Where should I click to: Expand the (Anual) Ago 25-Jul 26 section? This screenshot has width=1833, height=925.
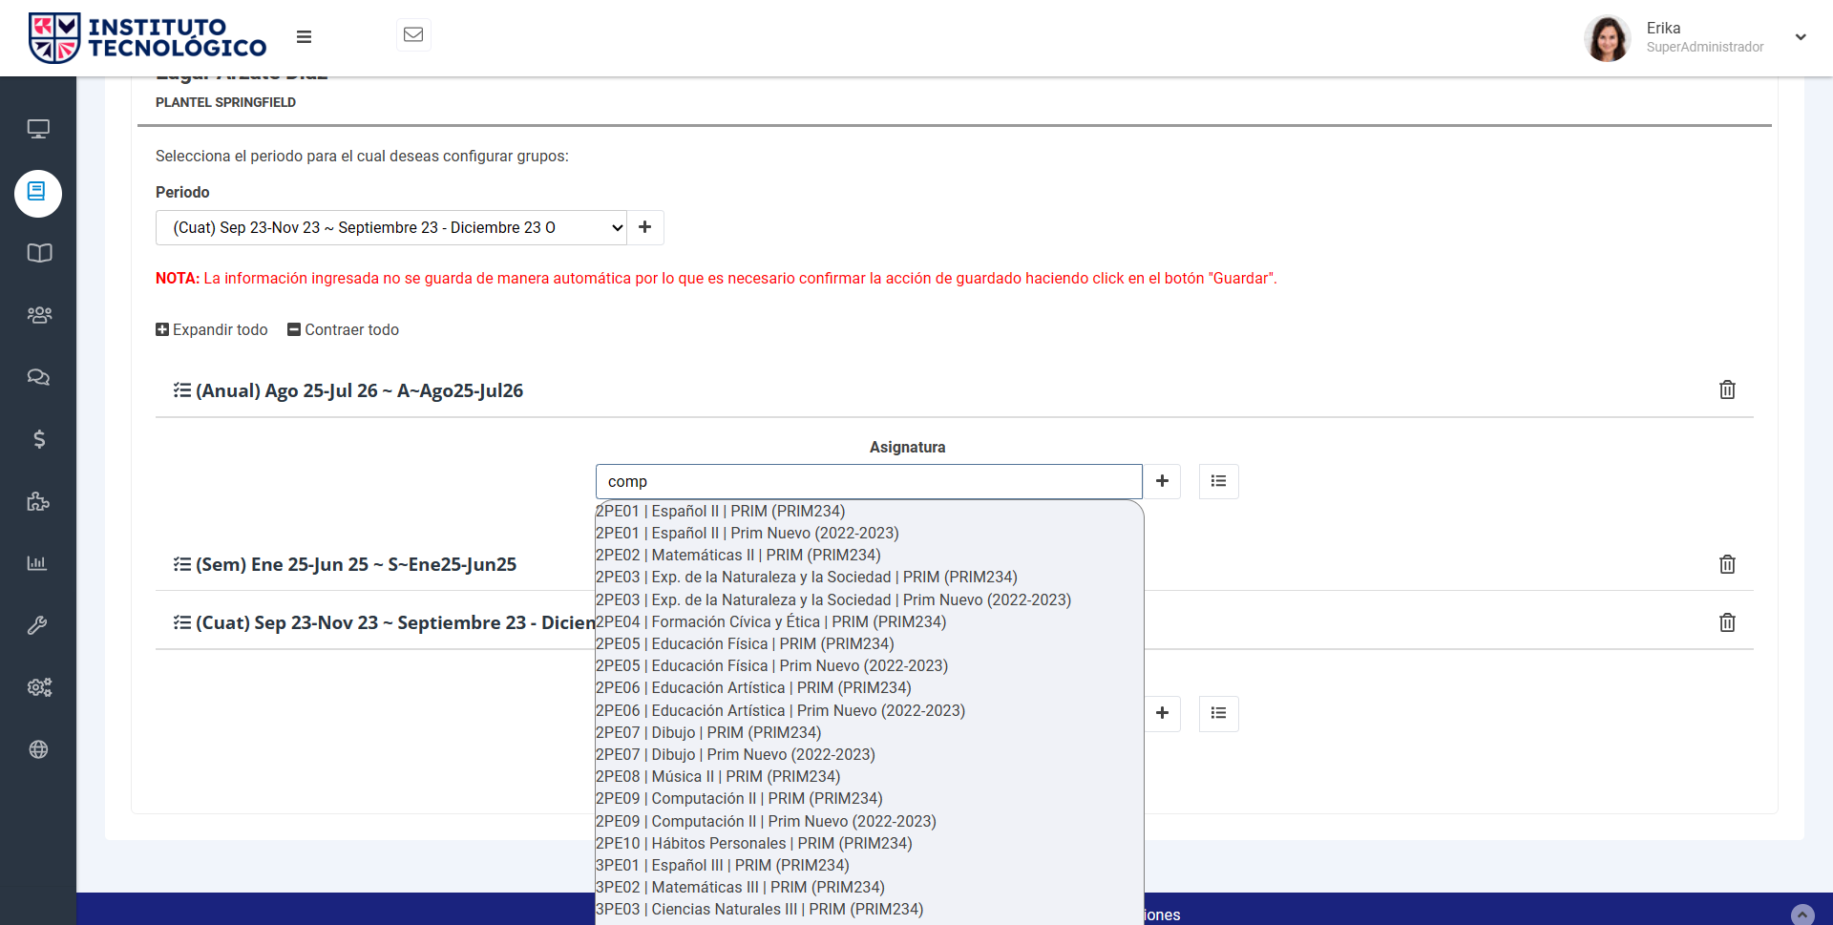348,390
